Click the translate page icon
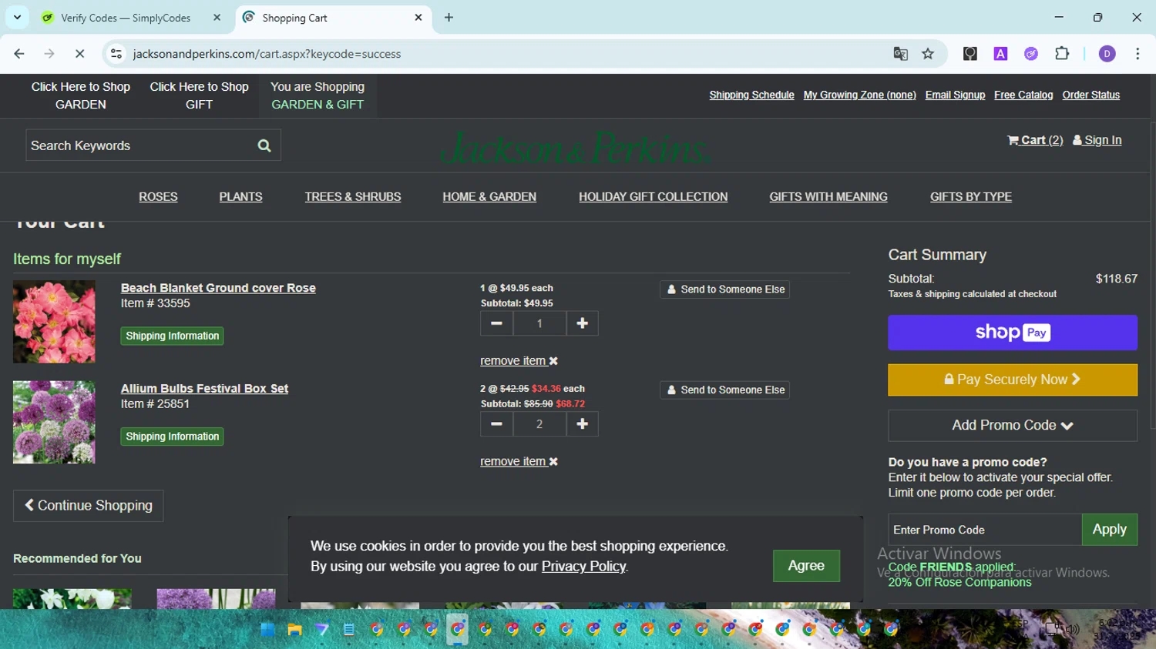 (900, 54)
